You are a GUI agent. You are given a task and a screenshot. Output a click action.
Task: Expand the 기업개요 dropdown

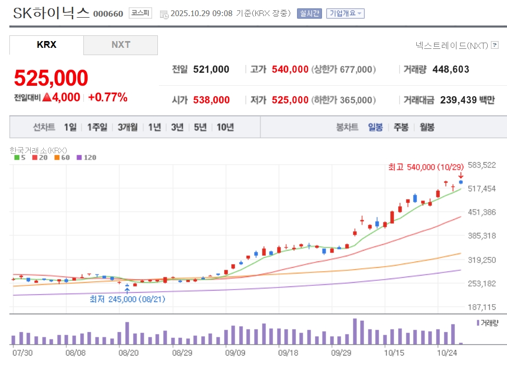tap(345, 14)
